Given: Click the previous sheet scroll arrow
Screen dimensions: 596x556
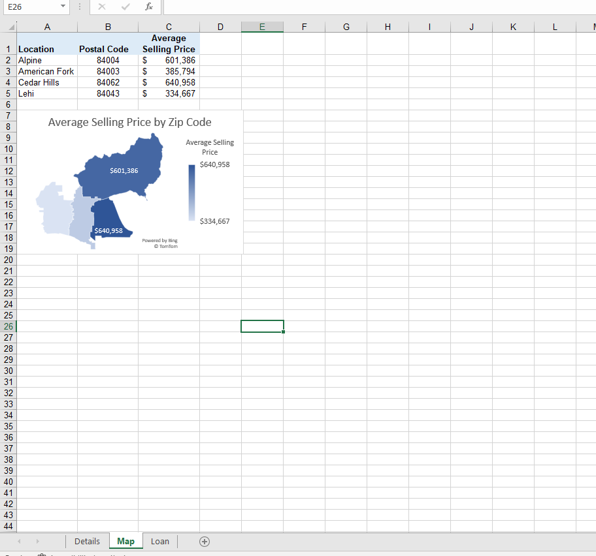Looking at the screenshot, I should 19,542.
